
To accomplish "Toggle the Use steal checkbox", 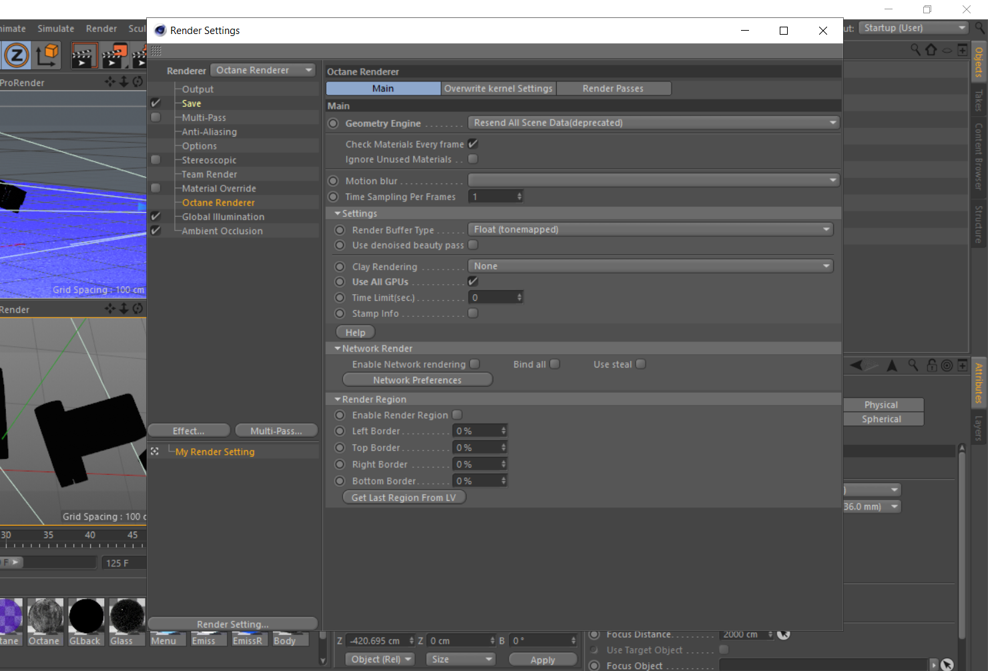I will (x=641, y=364).
